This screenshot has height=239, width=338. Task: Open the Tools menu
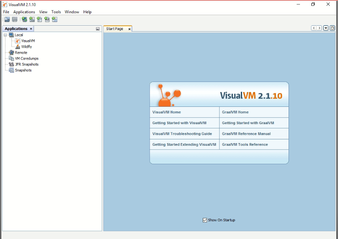click(56, 12)
